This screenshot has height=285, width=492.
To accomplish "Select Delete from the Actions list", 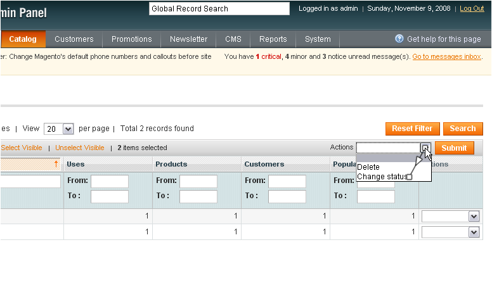I will coord(368,167).
